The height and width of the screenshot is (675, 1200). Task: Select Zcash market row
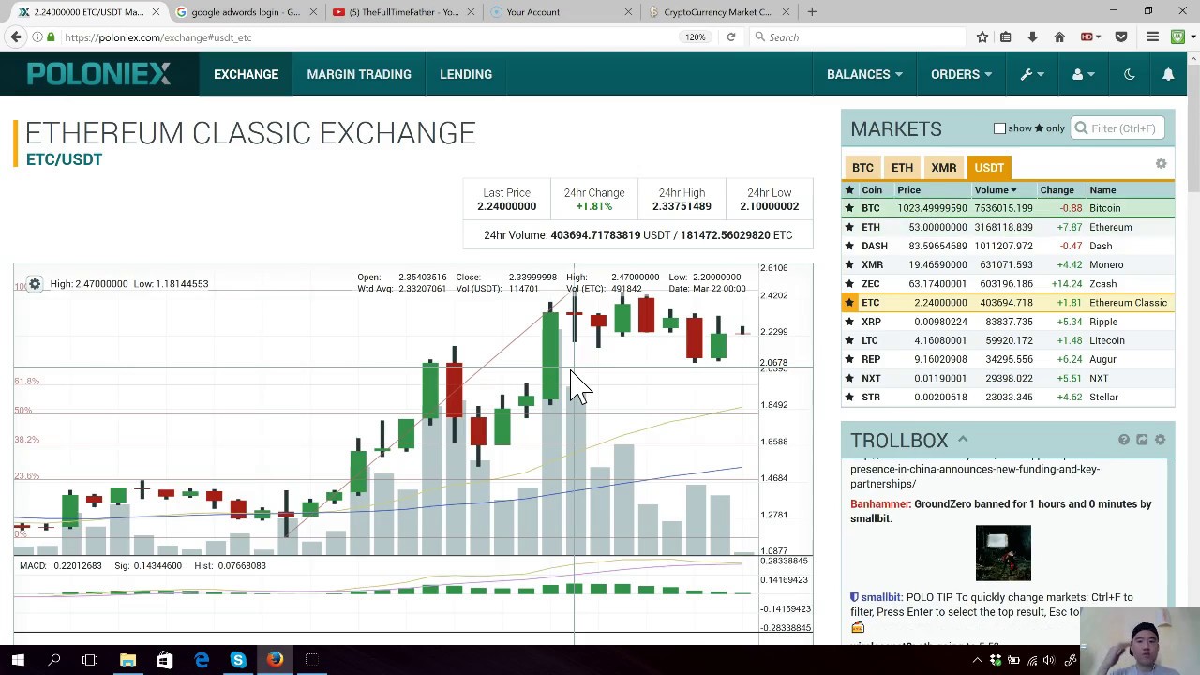point(1008,283)
